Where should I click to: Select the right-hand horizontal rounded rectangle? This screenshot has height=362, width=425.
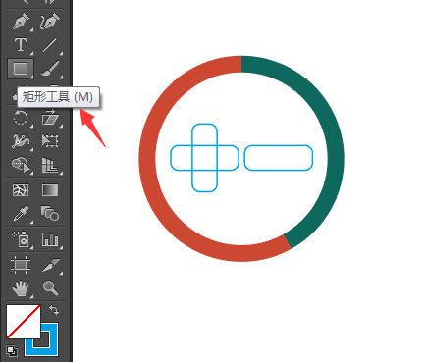point(279,158)
